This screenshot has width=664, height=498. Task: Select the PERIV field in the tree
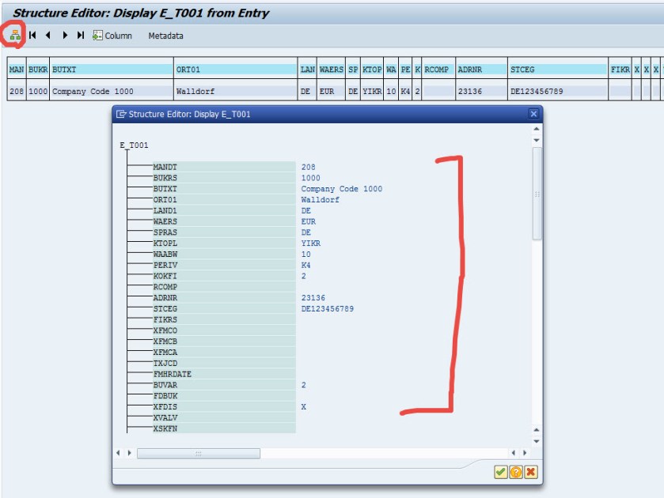[224, 265]
